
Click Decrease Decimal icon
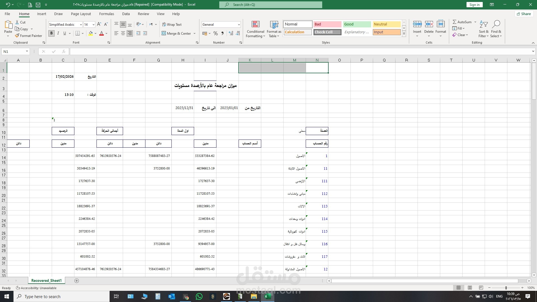pyautogui.click(x=238, y=33)
